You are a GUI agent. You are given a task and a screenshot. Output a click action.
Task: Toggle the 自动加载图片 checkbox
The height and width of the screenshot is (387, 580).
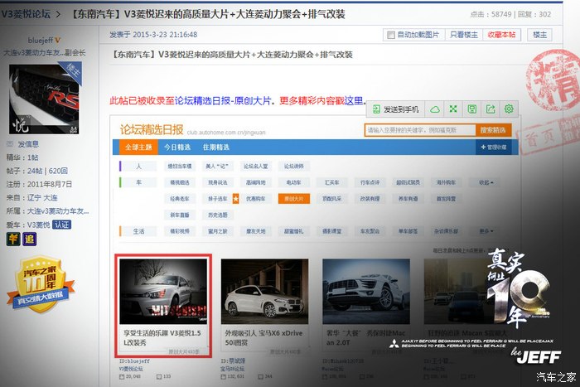pos(391,35)
